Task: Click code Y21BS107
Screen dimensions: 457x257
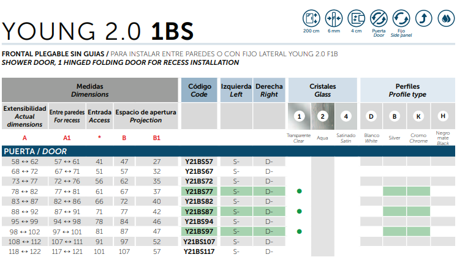Action: (x=199, y=242)
